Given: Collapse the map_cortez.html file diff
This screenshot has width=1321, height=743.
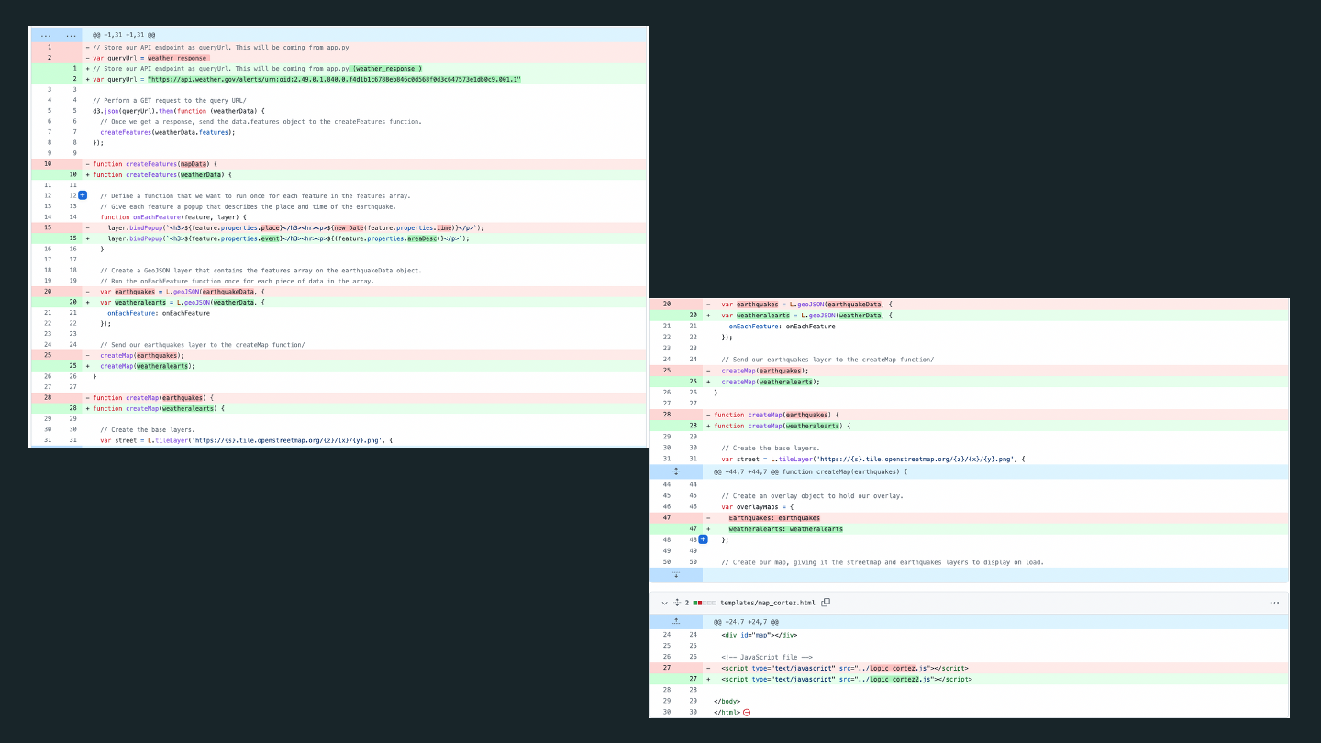Looking at the screenshot, I should (664, 603).
